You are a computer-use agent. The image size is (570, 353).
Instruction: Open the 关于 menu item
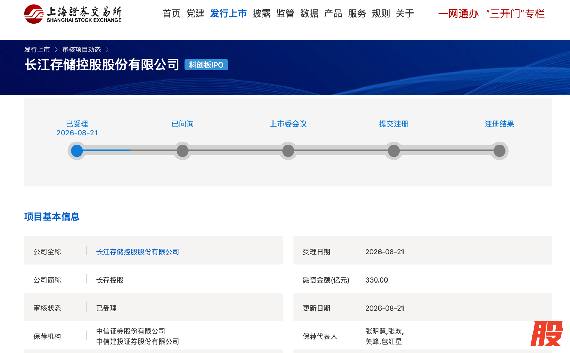click(x=405, y=14)
